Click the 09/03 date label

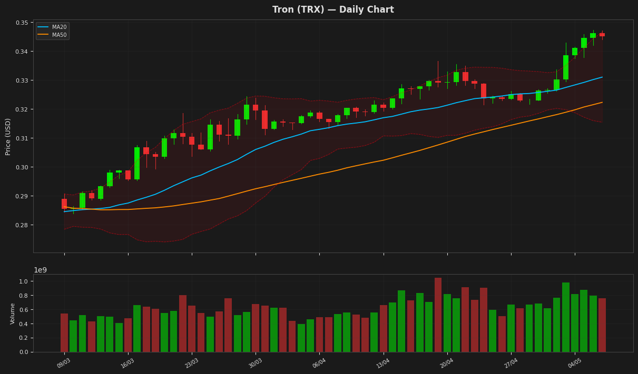[x=64, y=363]
